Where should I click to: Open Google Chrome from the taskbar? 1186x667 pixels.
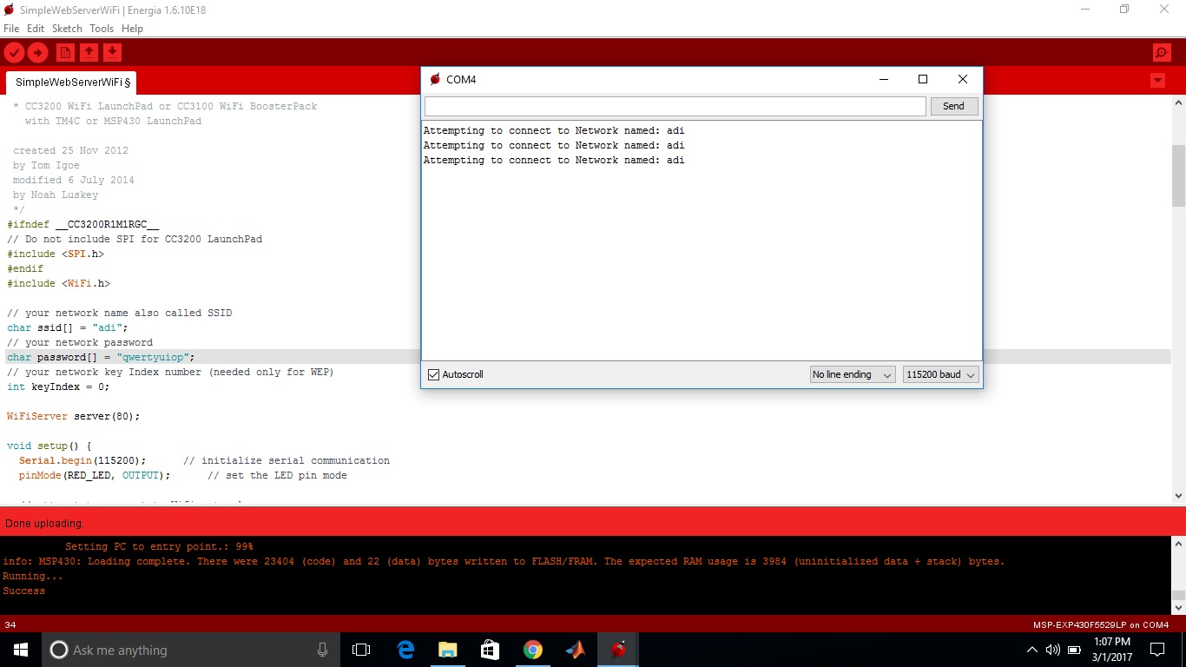[532, 650]
